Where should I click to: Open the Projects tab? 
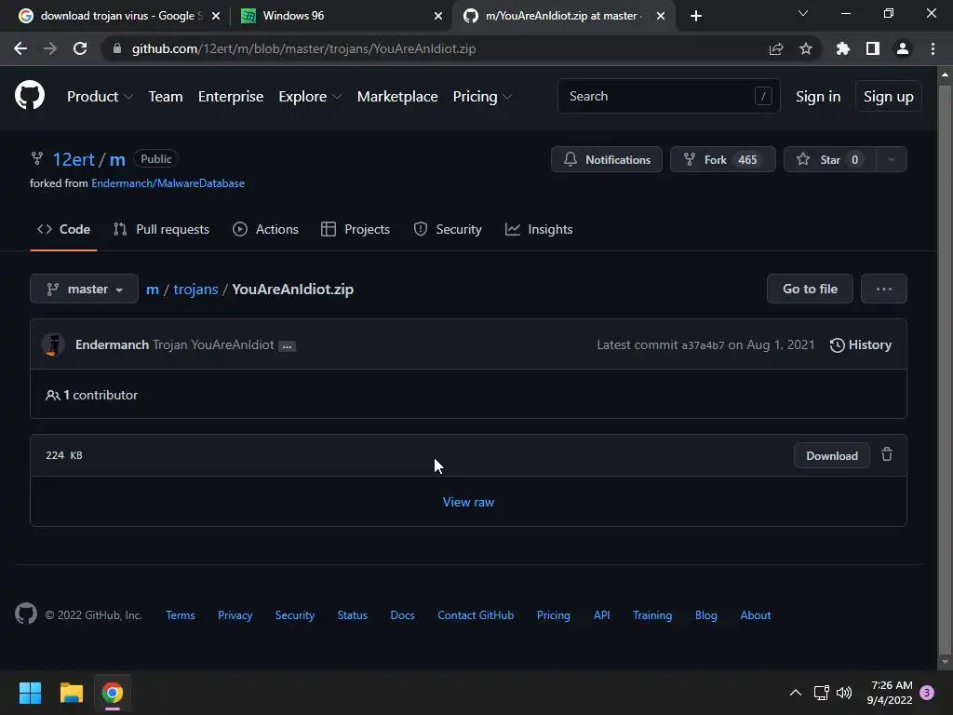(356, 229)
